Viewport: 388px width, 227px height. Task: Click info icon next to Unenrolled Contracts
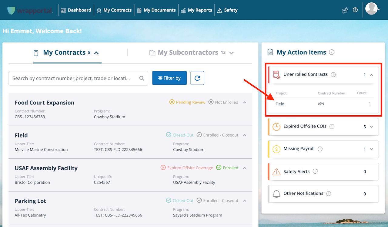click(333, 75)
